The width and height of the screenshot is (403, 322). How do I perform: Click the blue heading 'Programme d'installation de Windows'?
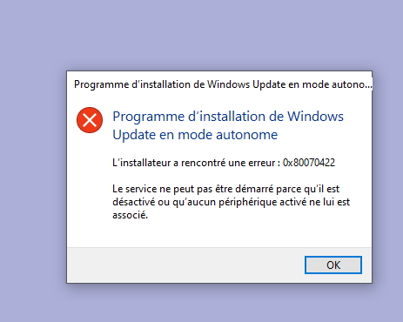tap(228, 117)
